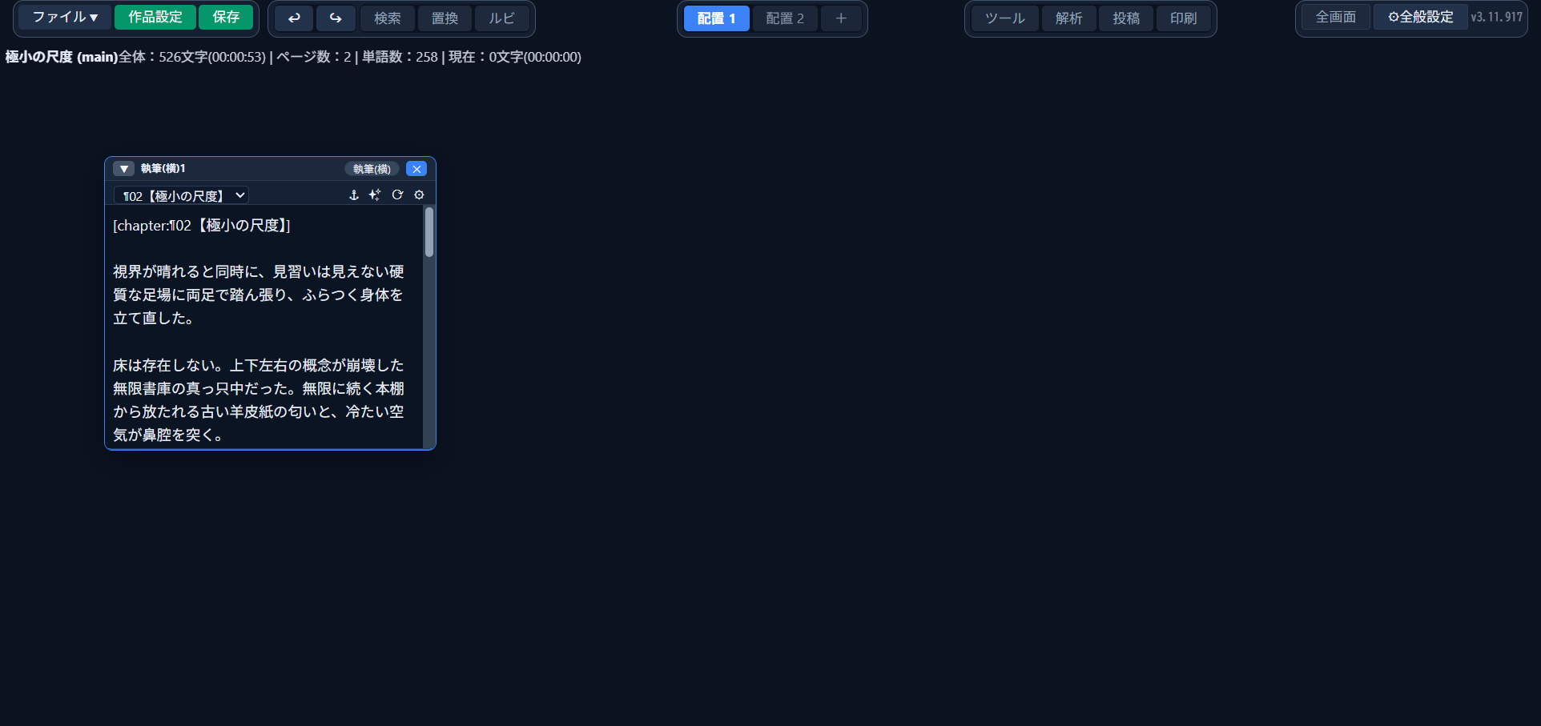
Task: Open the ルビ ruby tool
Action: coord(502,18)
